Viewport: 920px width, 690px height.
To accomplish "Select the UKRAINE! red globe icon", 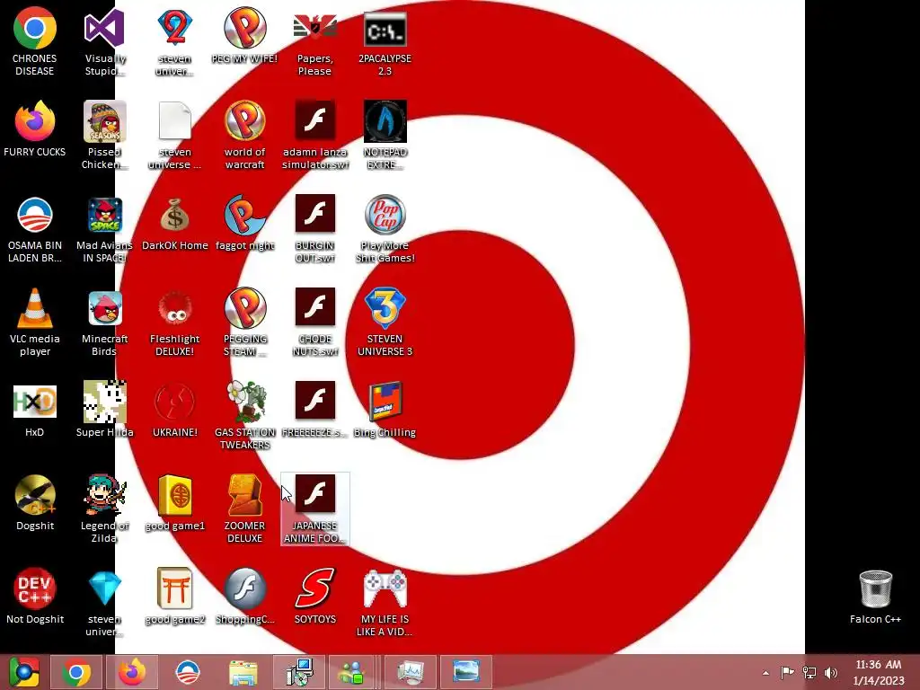I will click(175, 411).
